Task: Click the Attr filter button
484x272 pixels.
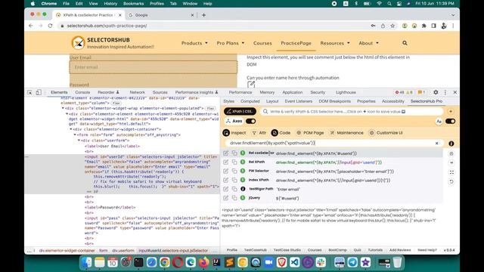Action: tap(259, 133)
